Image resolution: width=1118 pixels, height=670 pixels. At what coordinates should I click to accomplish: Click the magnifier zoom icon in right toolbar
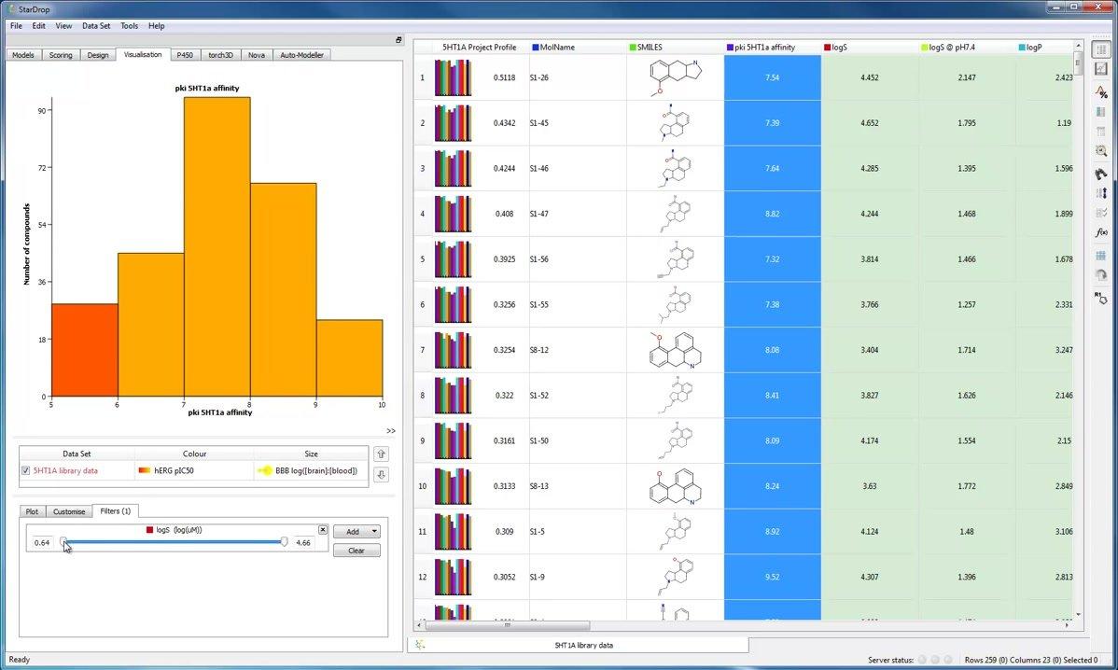[x=1101, y=150]
